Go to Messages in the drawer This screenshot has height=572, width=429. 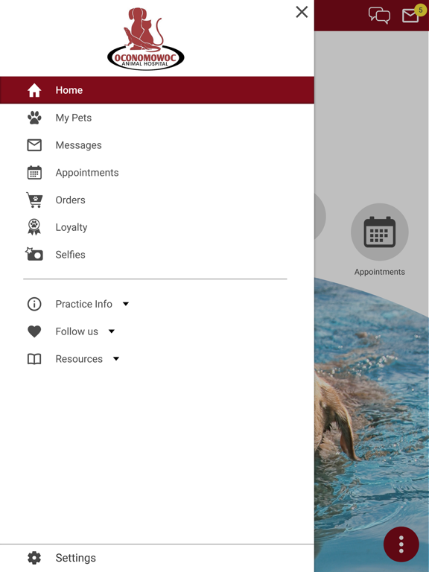point(157,145)
